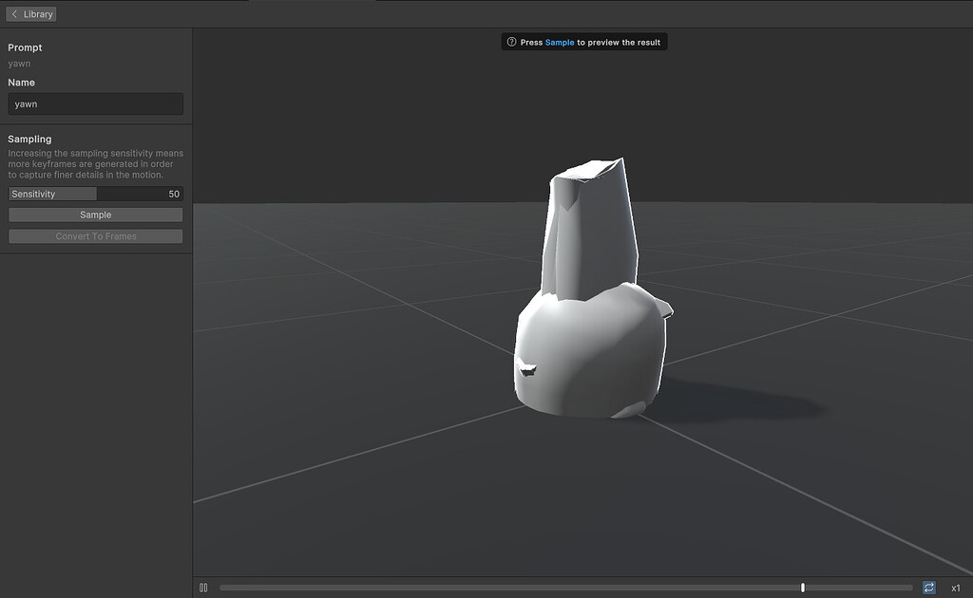Viewport: 973px width, 598px height.
Task: Click the blue Sample link in the hint
Action: 561,41
